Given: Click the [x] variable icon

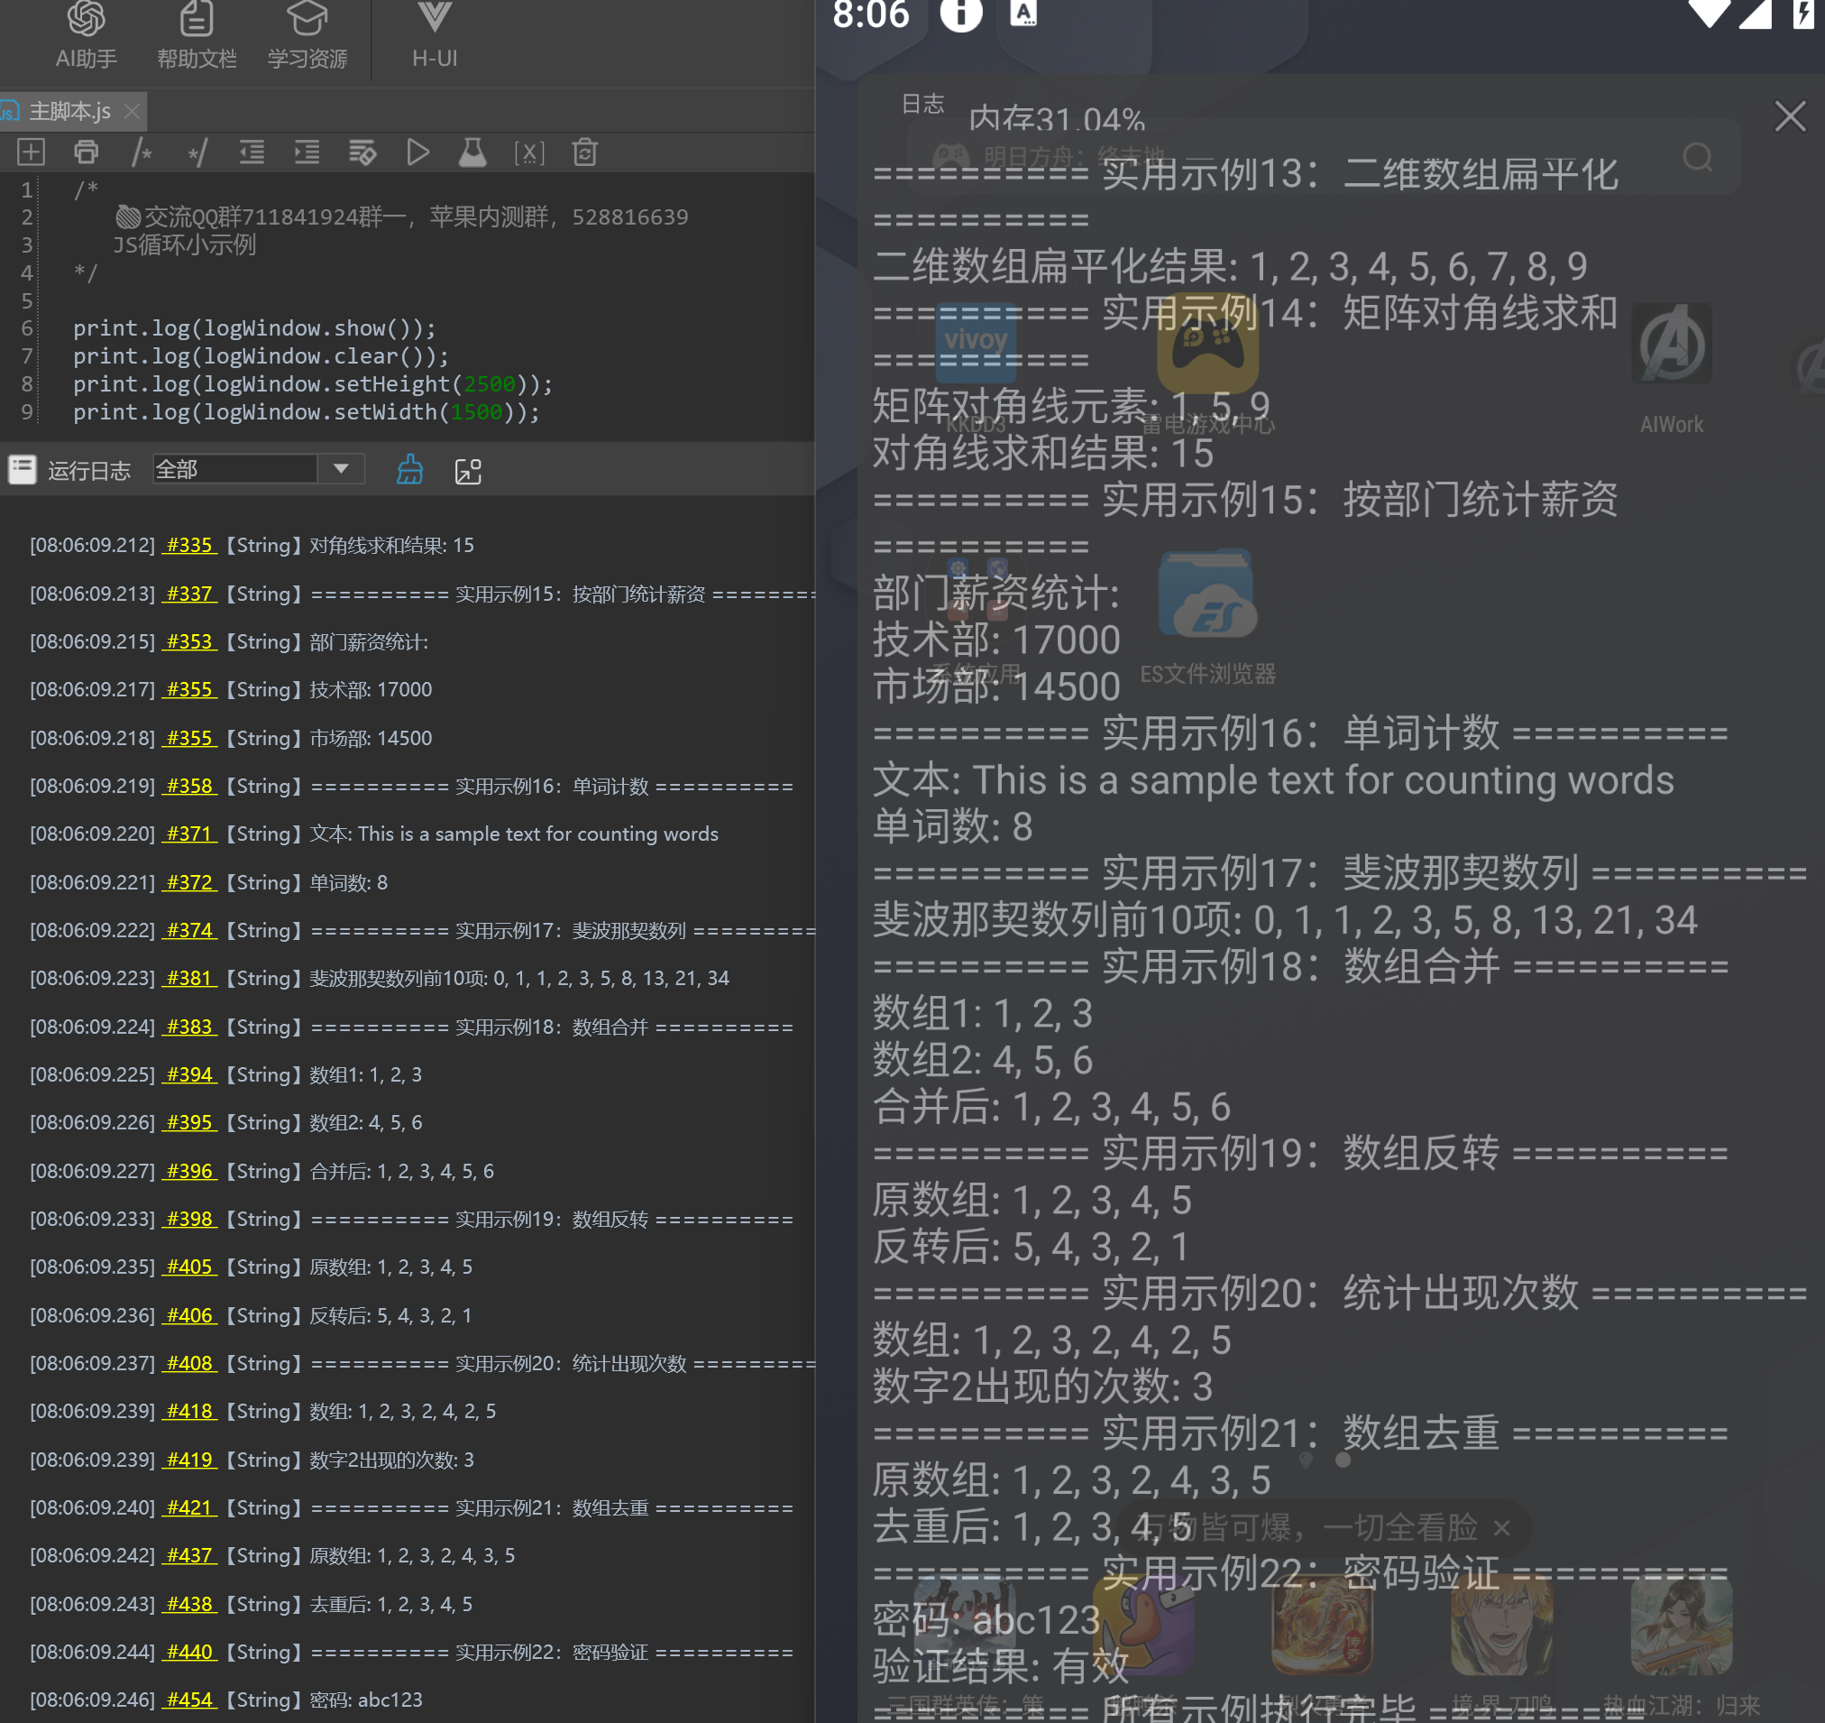Looking at the screenshot, I should tap(528, 152).
